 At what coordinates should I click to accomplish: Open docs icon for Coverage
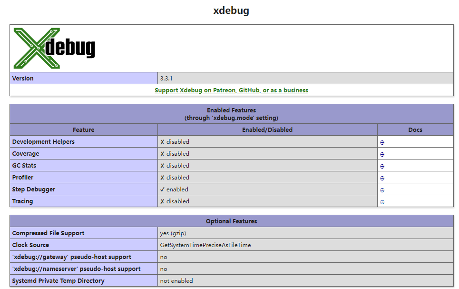pyautogui.click(x=382, y=154)
